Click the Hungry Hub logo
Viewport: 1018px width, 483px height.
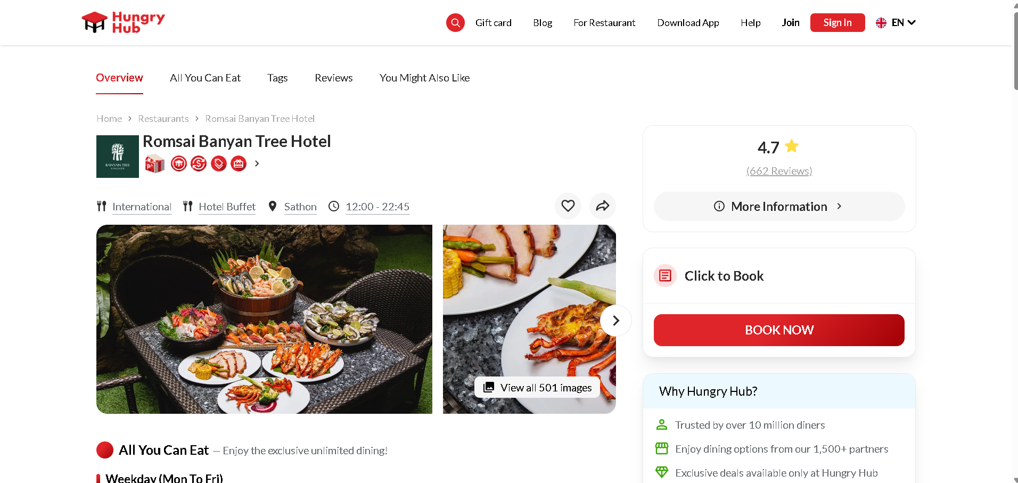(x=123, y=22)
